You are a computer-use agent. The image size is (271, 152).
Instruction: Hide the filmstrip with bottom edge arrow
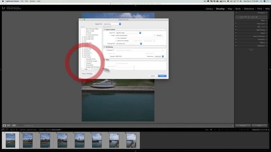135,151
